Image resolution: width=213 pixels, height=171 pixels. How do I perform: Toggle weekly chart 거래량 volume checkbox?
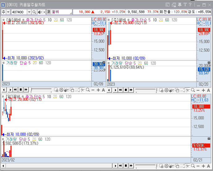[x=109, y=63]
